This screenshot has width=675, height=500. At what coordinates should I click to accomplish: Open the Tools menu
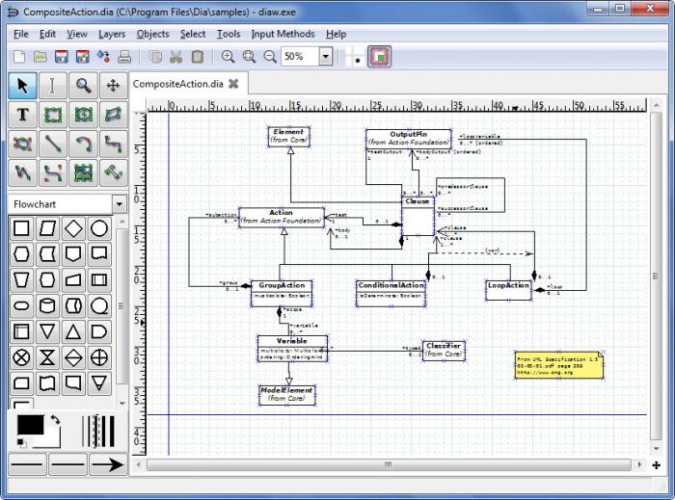tap(229, 34)
